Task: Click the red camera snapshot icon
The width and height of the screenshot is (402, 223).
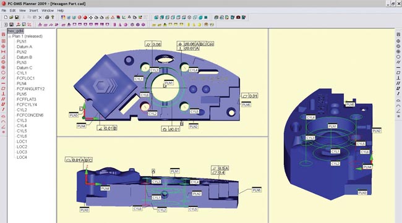Action: coord(238,17)
